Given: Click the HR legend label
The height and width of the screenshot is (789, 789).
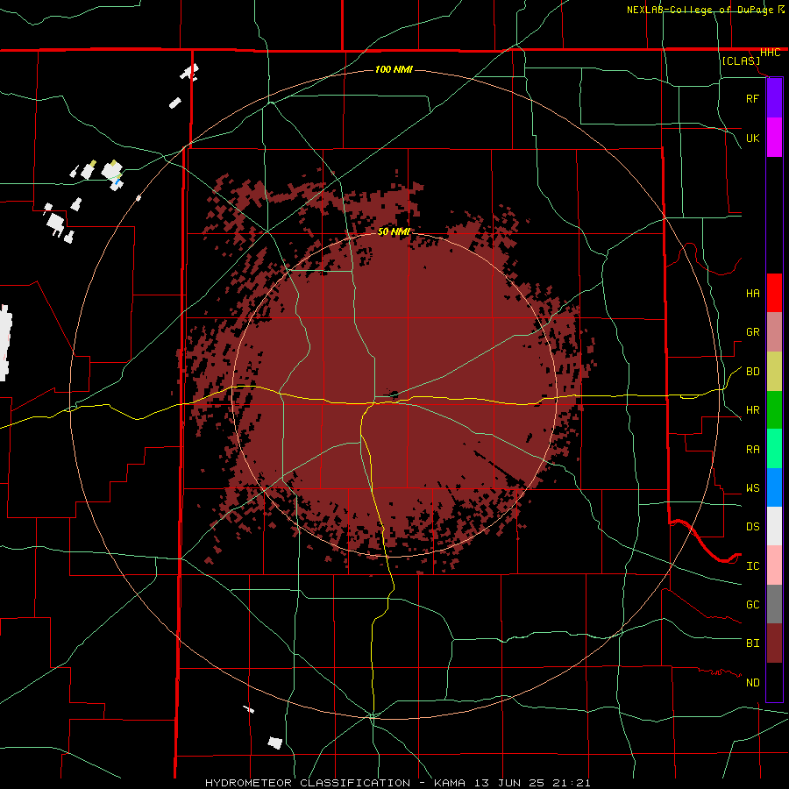Looking at the screenshot, I should (752, 410).
